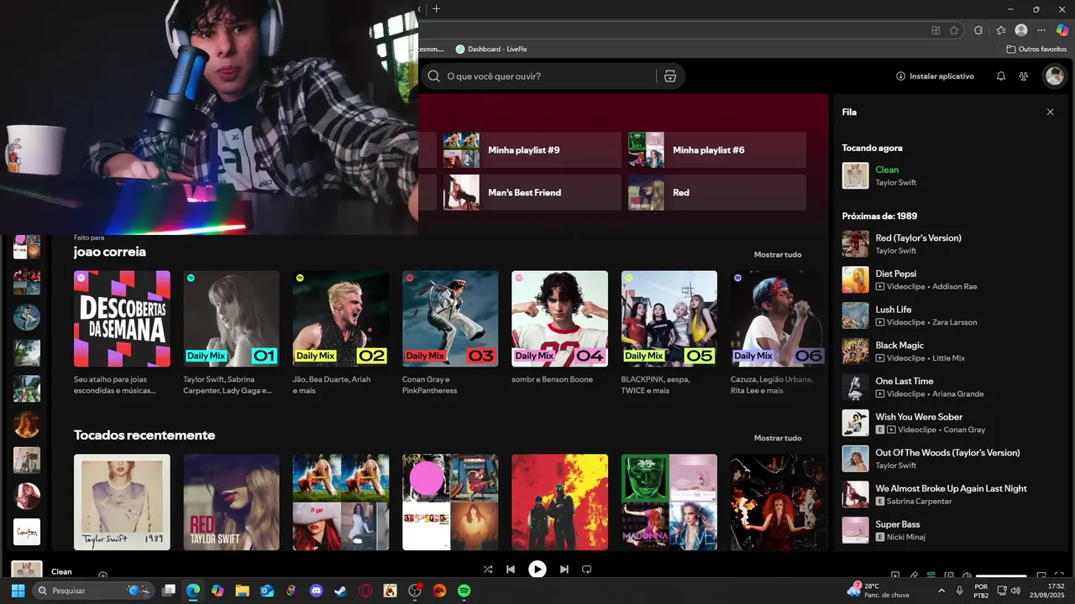Open the Dashboard - LivePix bookmark
This screenshot has height=604, width=1075.
491,49
